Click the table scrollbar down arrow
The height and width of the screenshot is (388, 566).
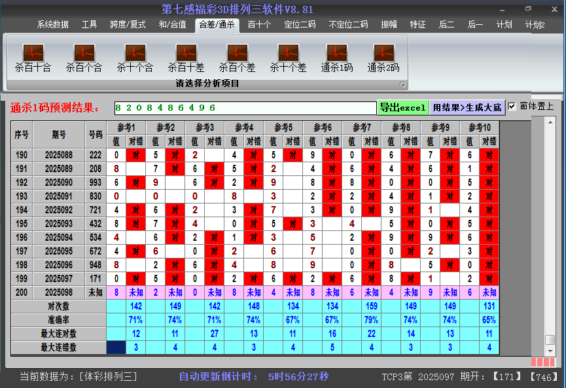pos(550,351)
